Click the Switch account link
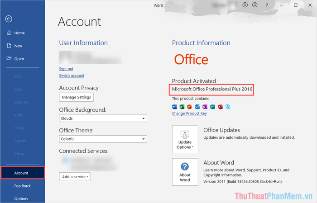The height and width of the screenshot is (203, 317). tap(72, 76)
